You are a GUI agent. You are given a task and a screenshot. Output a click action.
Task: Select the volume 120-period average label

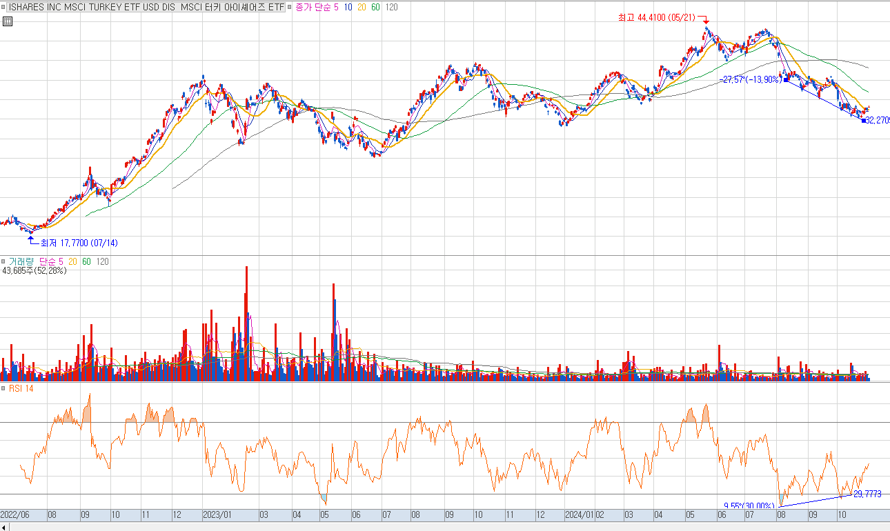102,261
